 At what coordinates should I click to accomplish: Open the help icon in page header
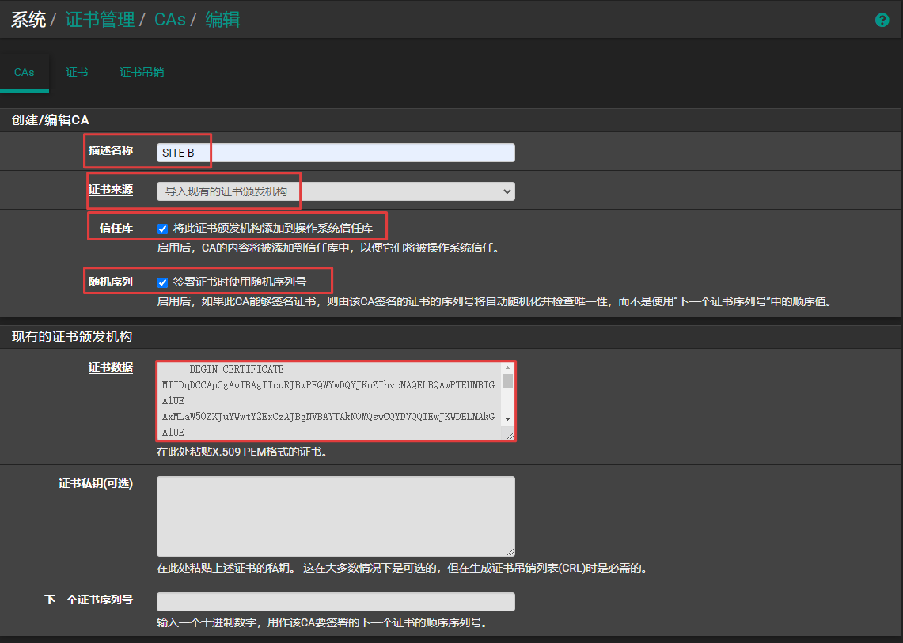point(882,21)
